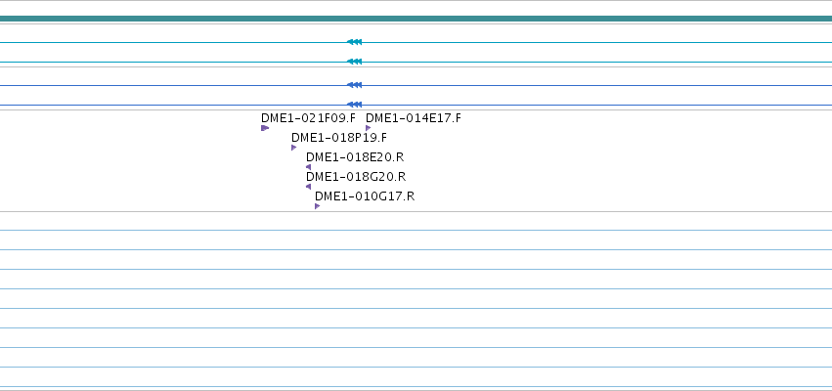
Task: Choose the DME1-018G20.R feature label
Action: (x=356, y=177)
